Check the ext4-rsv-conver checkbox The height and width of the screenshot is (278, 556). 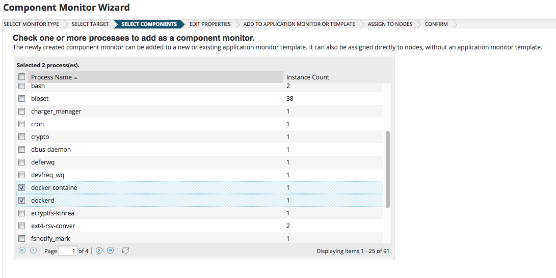tap(21, 226)
